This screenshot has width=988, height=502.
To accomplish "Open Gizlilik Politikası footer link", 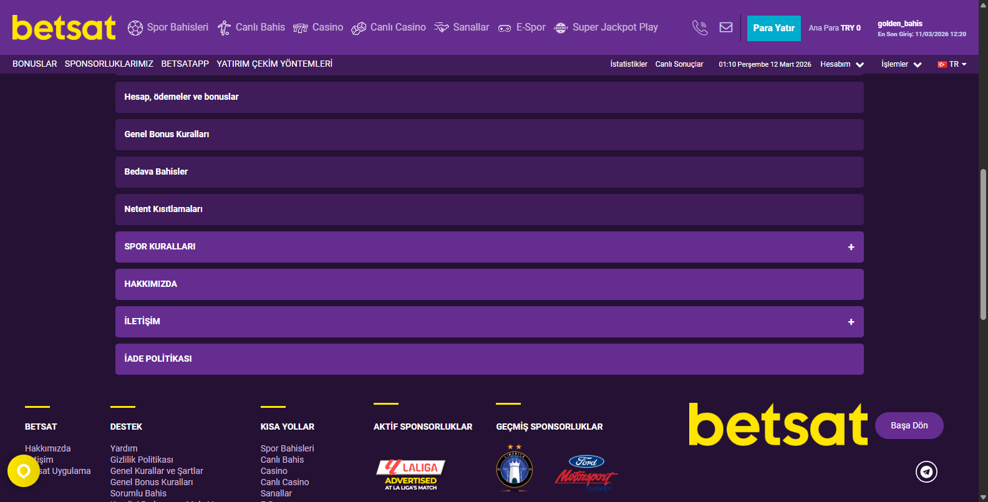I will click(142, 460).
